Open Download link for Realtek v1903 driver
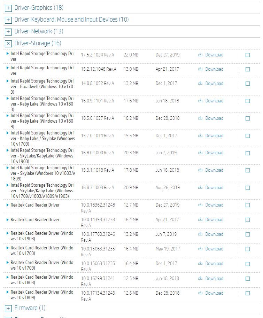263x318 pixels. coord(214,234)
